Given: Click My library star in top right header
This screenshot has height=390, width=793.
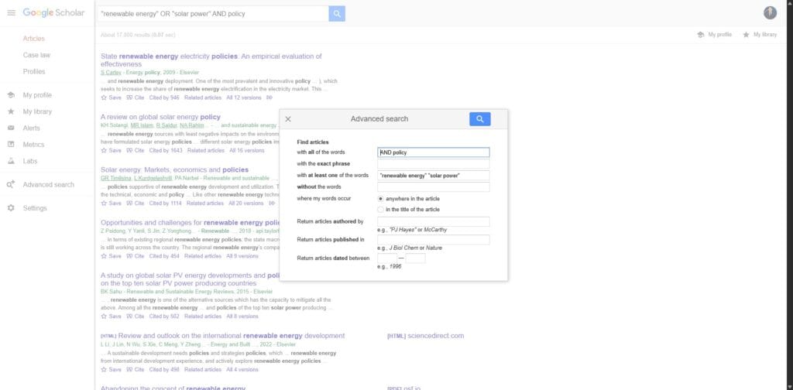Looking at the screenshot, I should pos(746,35).
